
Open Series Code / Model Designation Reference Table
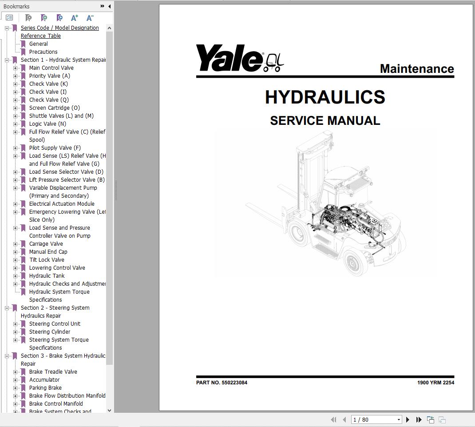(59, 32)
